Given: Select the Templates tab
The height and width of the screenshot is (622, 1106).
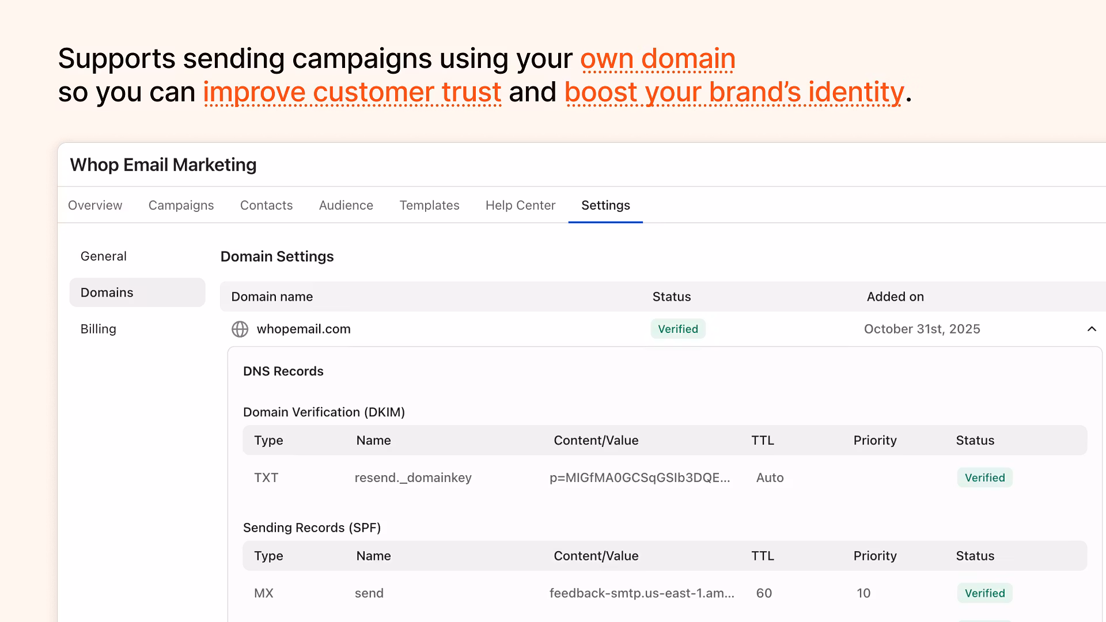Looking at the screenshot, I should (429, 206).
